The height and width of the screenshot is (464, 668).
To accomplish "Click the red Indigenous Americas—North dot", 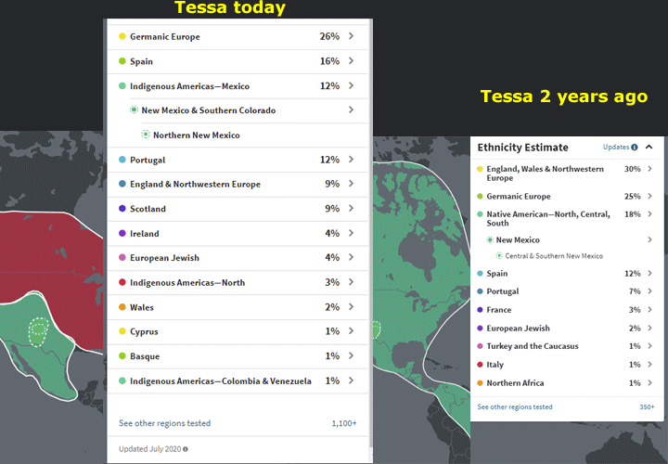I will [x=122, y=282].
